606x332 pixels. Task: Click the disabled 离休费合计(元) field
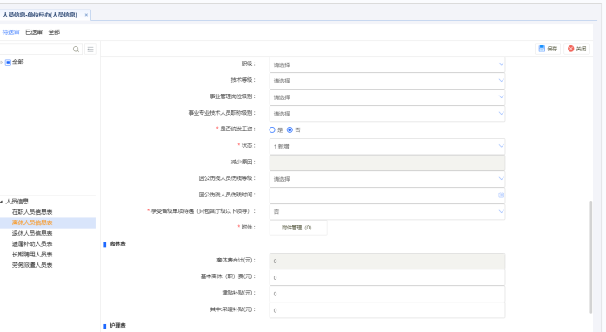[387, 262]
